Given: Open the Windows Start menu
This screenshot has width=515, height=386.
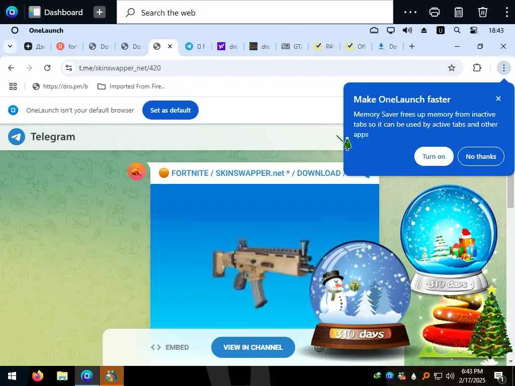Looking at the screenshot, I should [12, 376].
